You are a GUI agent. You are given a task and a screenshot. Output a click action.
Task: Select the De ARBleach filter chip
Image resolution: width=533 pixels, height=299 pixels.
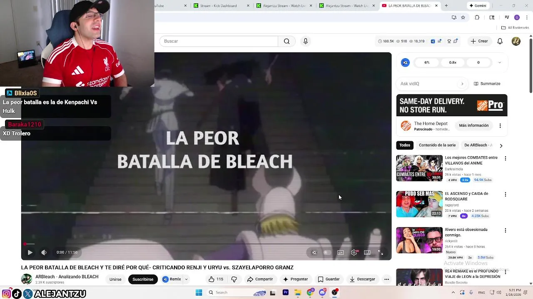[x=477, y=145]
